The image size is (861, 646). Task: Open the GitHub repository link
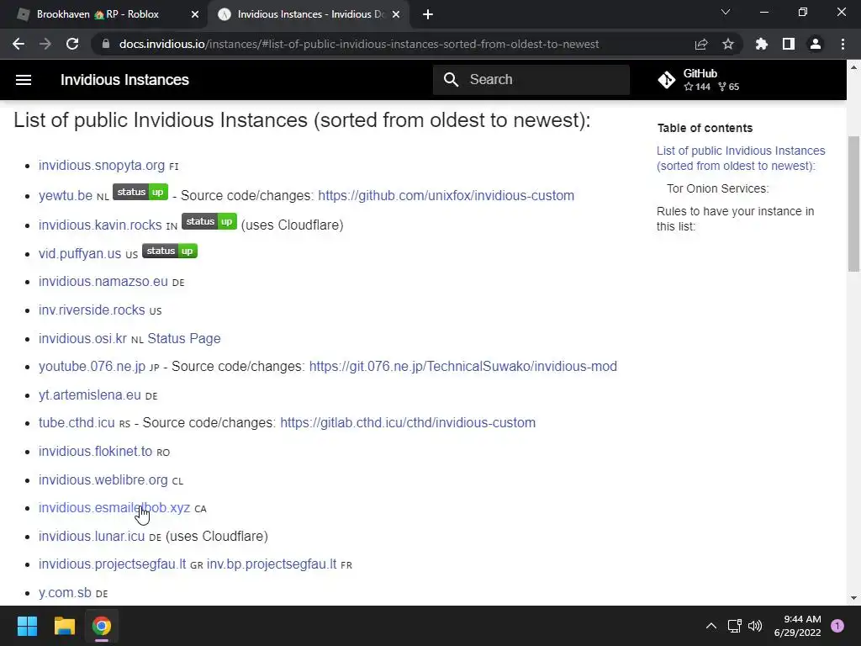click(699, 80)
